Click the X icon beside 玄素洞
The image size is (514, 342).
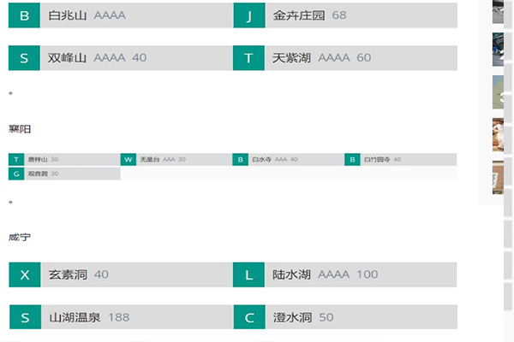[x=25, y=274]
